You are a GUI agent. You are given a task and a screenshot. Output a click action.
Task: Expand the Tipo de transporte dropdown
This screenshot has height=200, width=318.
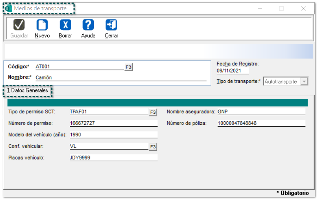click(x=304, y=82)
